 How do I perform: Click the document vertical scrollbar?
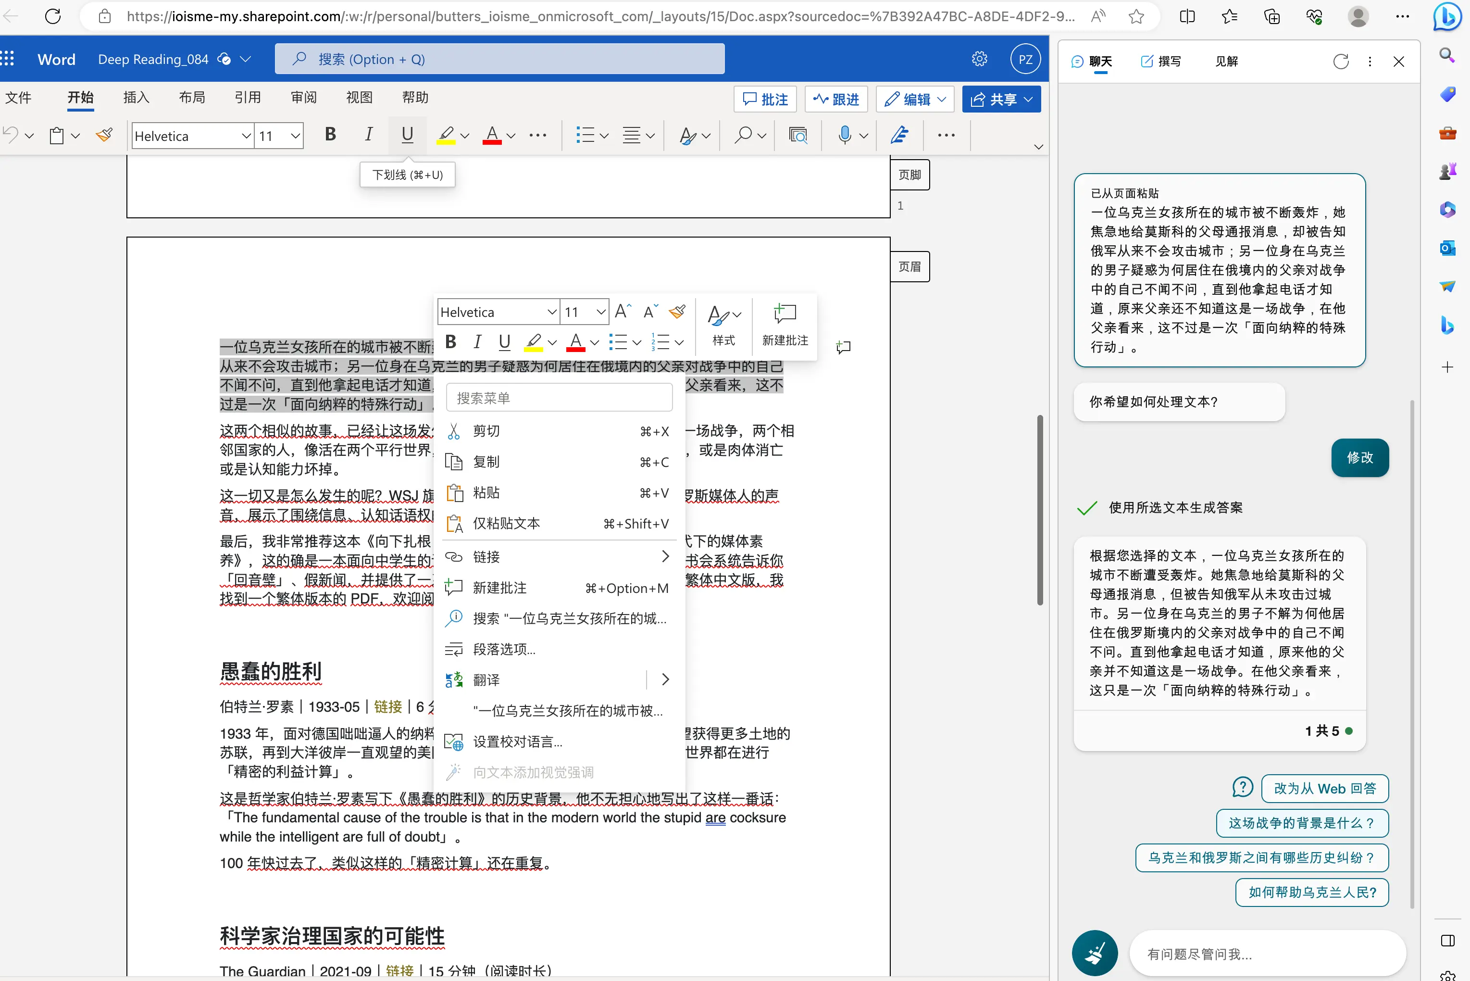(x=1040, y=509)
